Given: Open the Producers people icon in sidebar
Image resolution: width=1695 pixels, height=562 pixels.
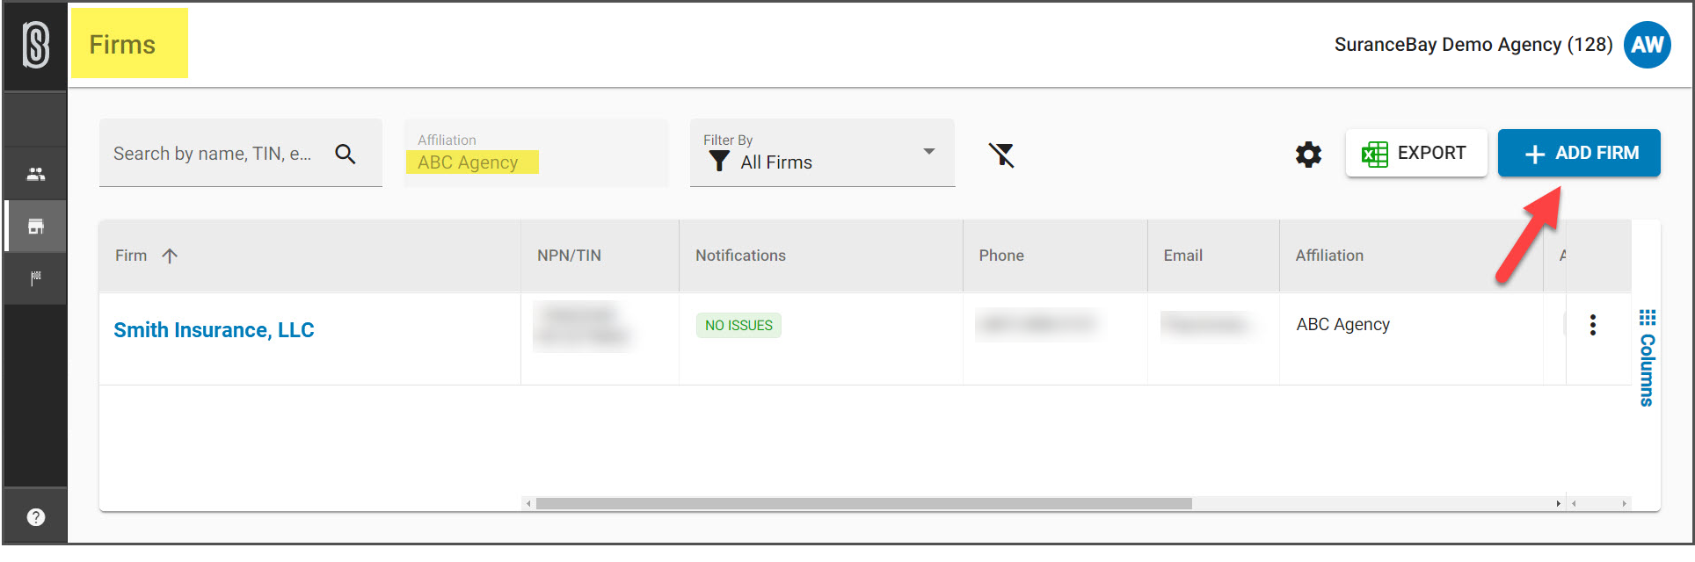Looking at the screenshot, I should click(36, 174).
